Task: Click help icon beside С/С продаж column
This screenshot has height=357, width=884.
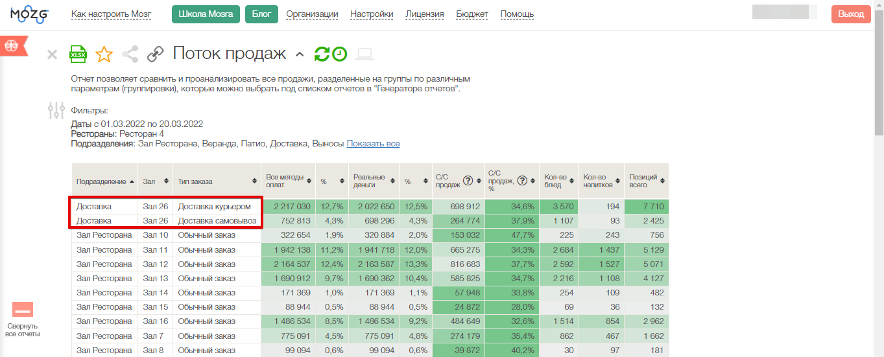Action: (467, 181)
